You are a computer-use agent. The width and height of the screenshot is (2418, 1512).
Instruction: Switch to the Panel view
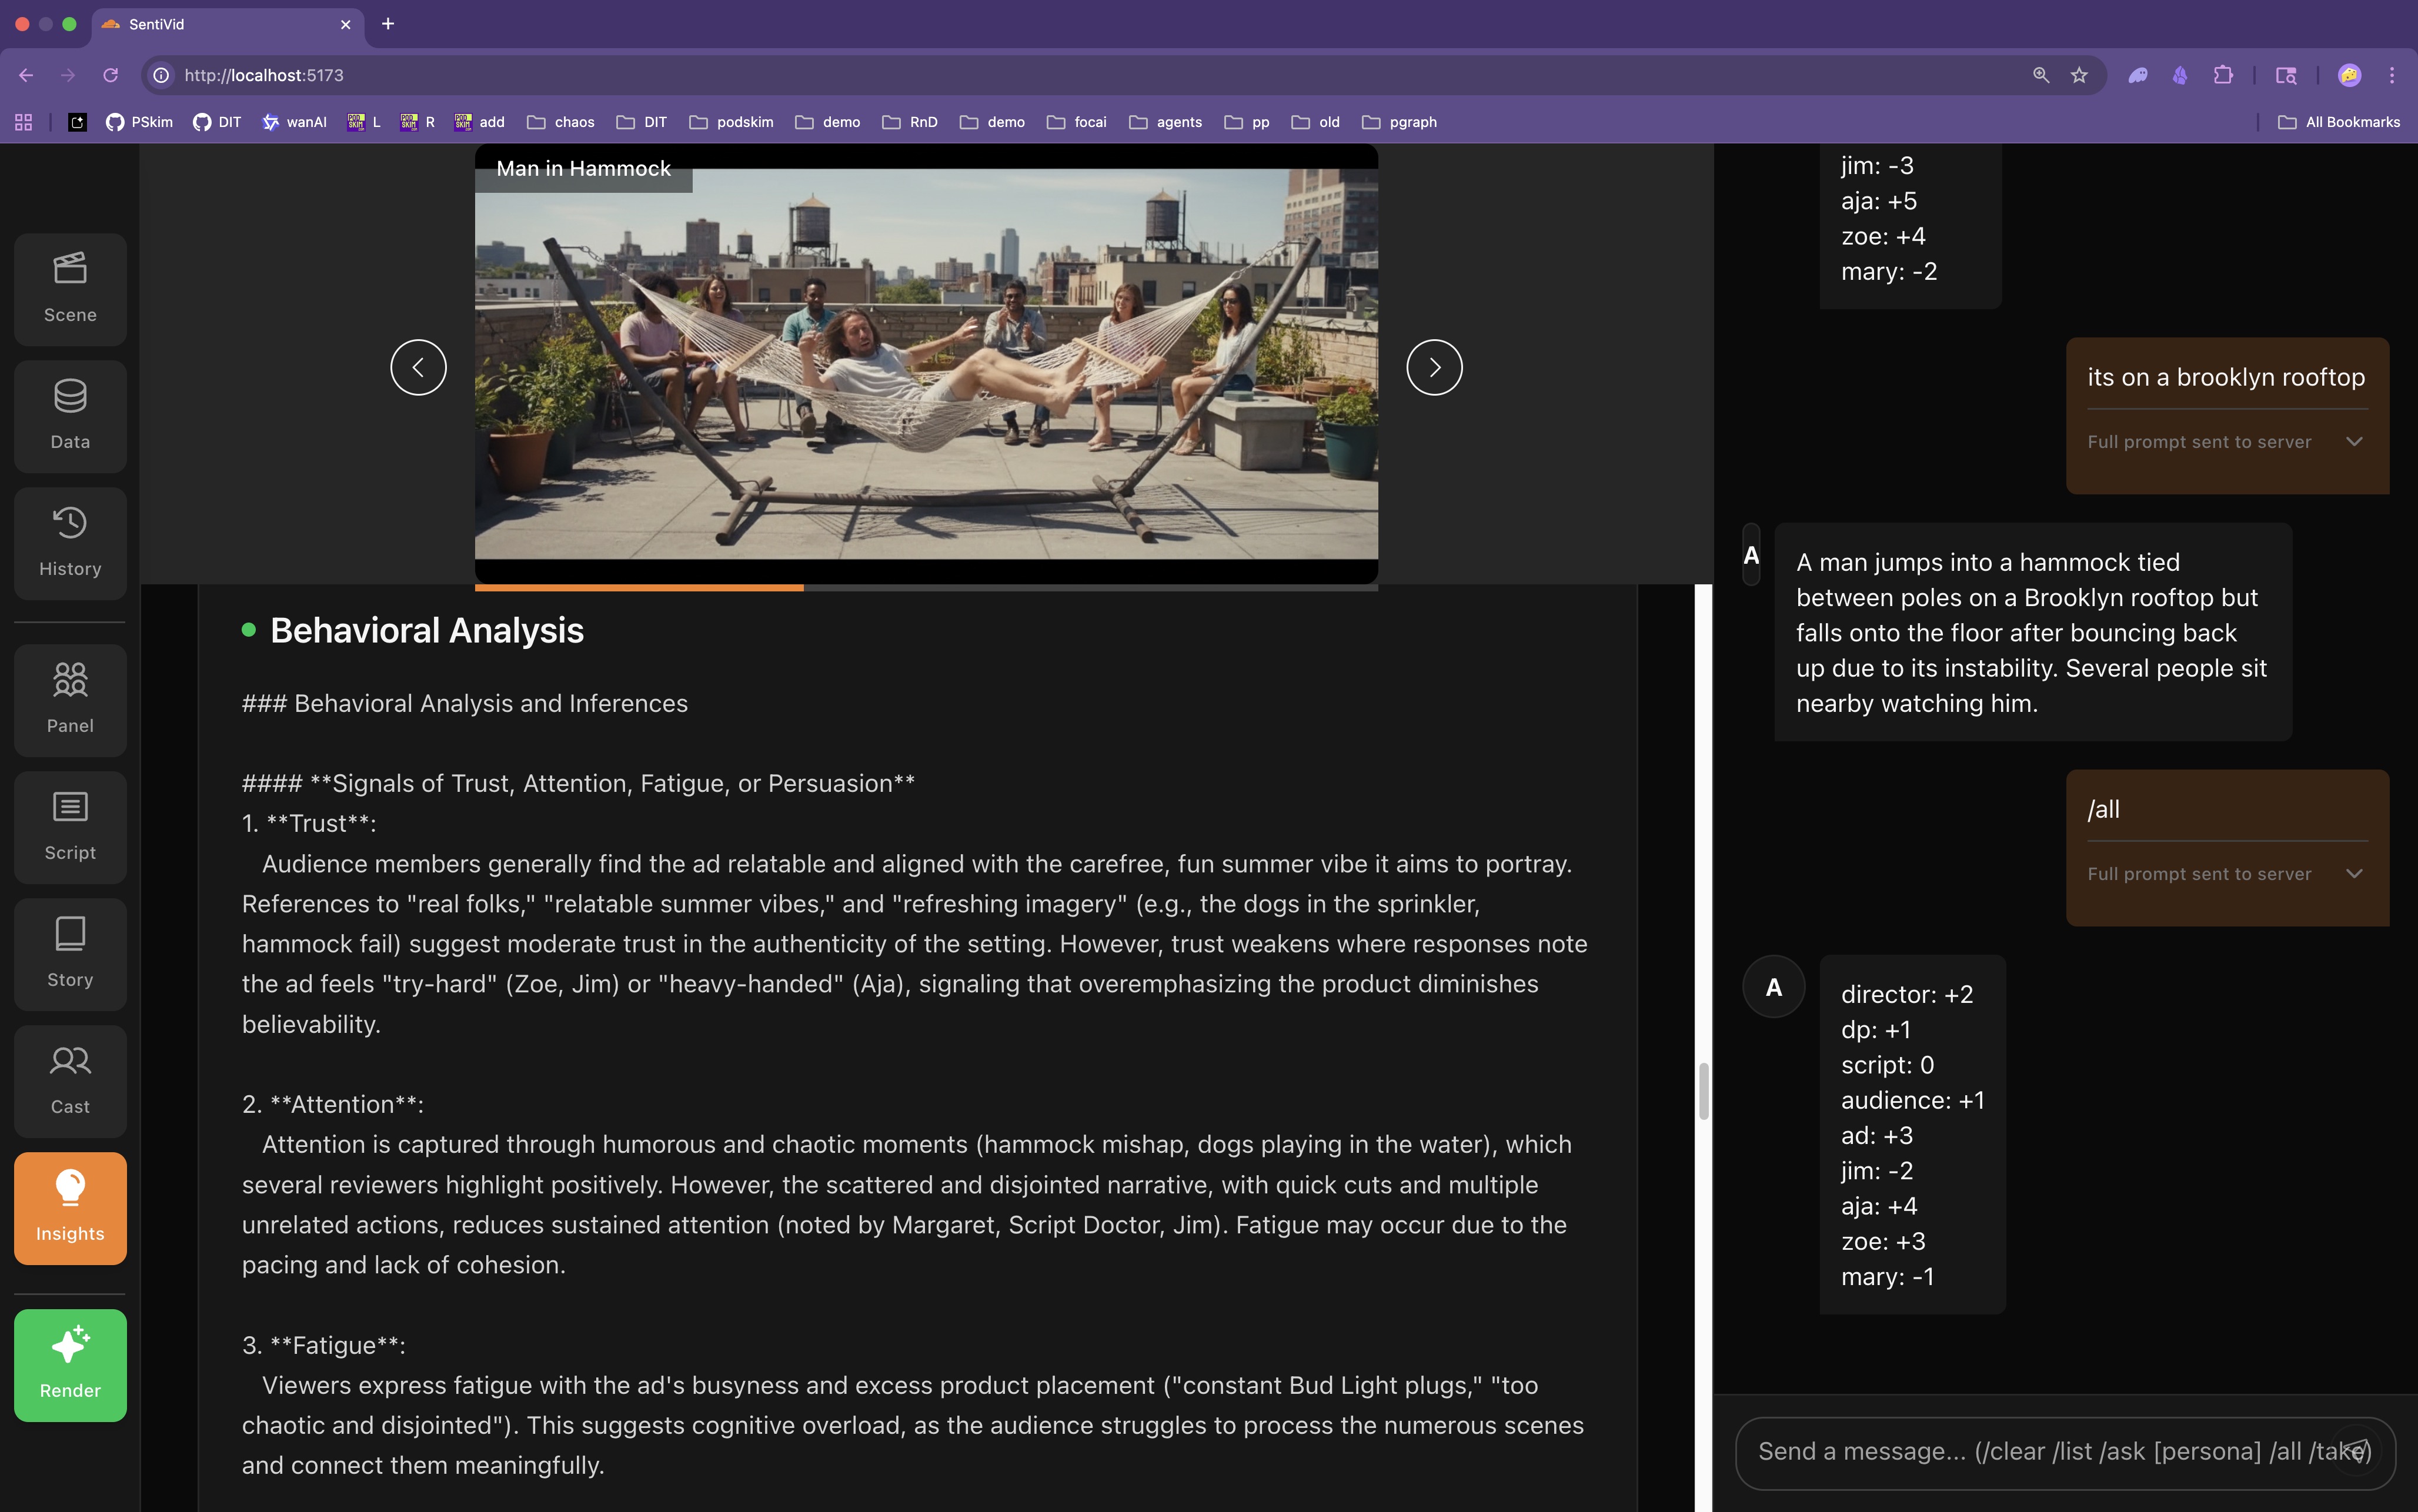70,700
